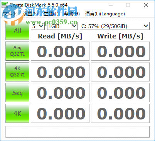
Task: Click the plain 4K write result value
Action: pyautogui.click(x=120, y=113)
